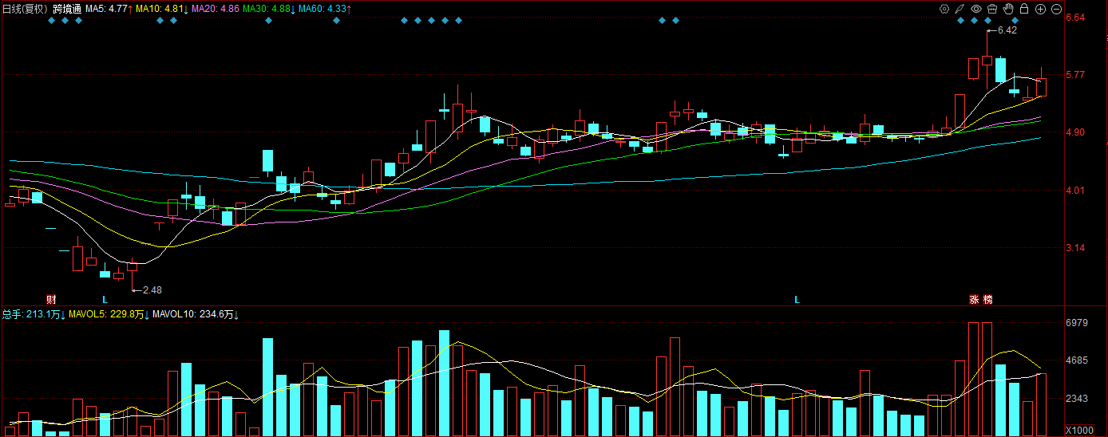The image size is (1108, 437).
Task: Click the red 榜 marker
Action: point(988,300)
